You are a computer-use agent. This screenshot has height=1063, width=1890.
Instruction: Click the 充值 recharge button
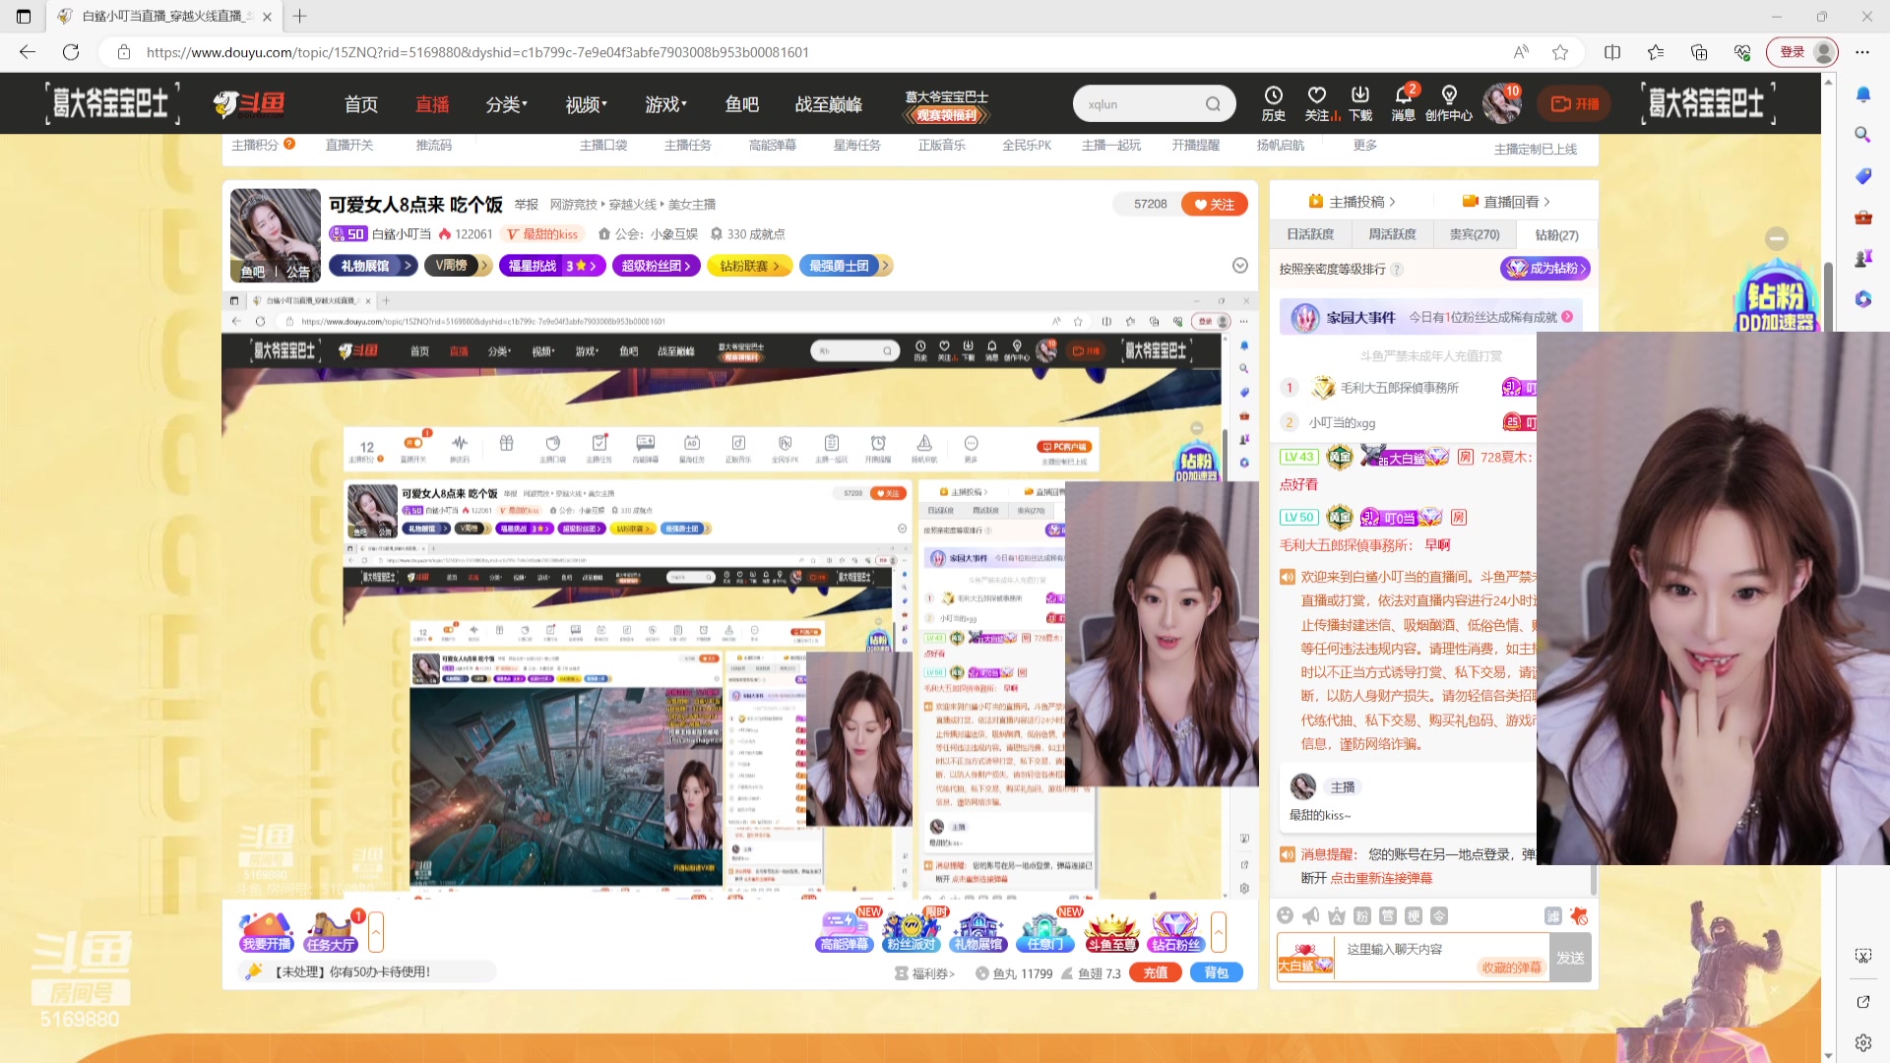[1156, 972]
